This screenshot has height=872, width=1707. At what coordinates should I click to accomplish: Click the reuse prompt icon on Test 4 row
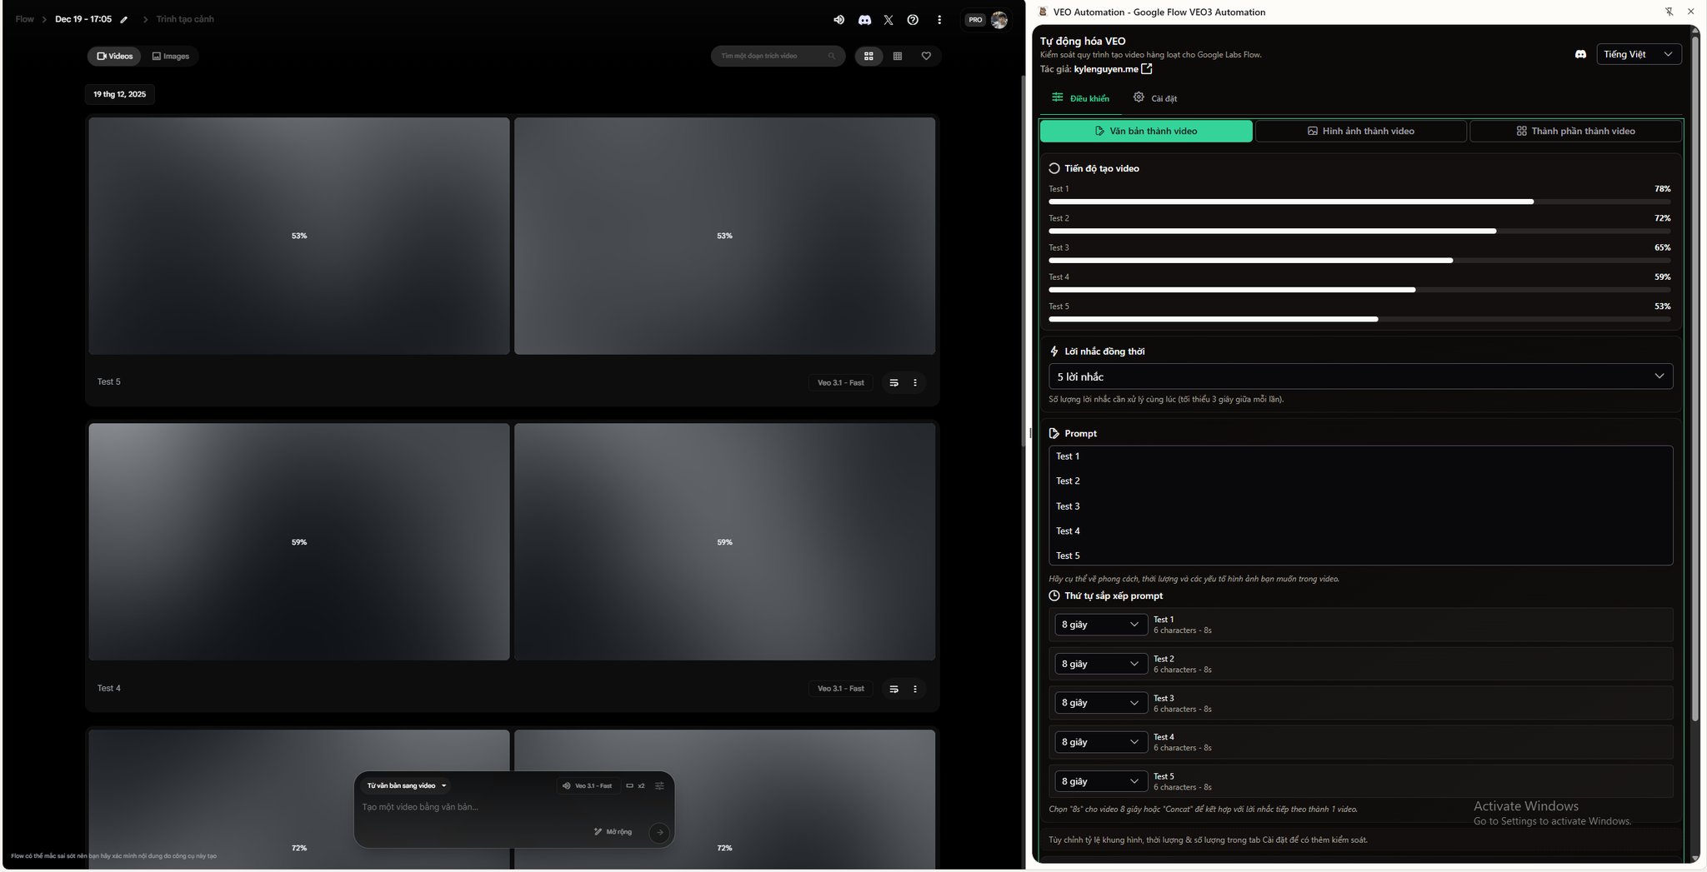(894, 690)
